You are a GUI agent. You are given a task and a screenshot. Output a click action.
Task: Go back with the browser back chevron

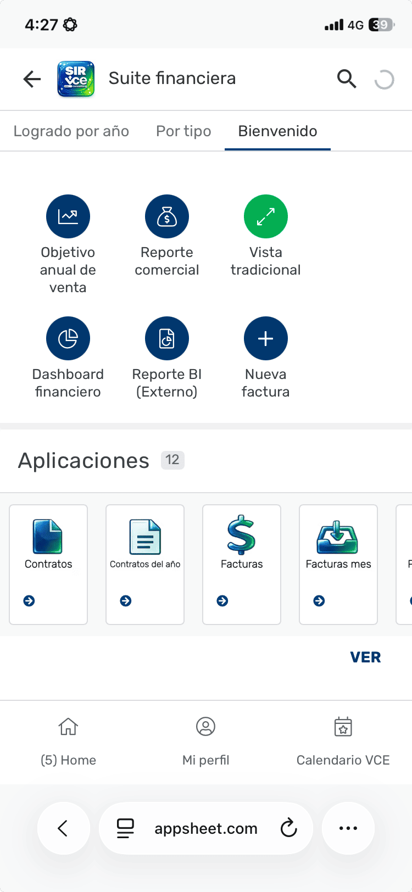(x=63, y=828)
